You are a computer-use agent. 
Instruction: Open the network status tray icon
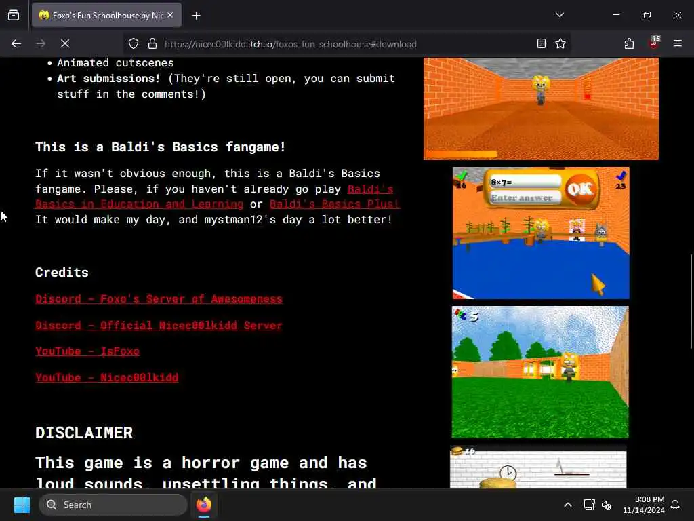click(589, 505)
